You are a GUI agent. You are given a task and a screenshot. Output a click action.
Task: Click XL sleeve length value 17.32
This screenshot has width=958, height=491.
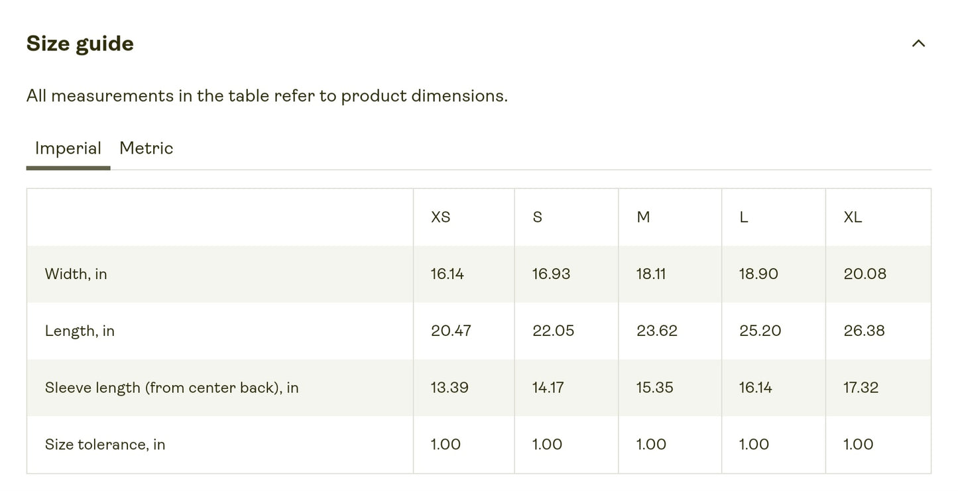pyautogui.click(x=861, y=388)
